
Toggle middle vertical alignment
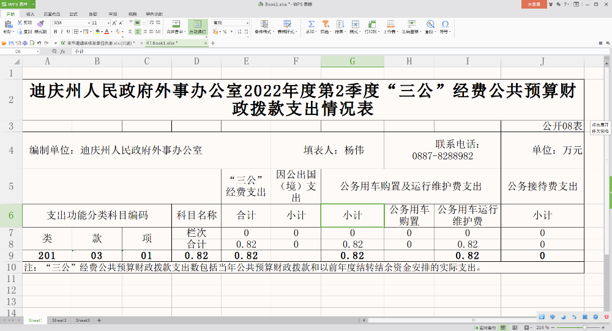click(x=137, y=23)
